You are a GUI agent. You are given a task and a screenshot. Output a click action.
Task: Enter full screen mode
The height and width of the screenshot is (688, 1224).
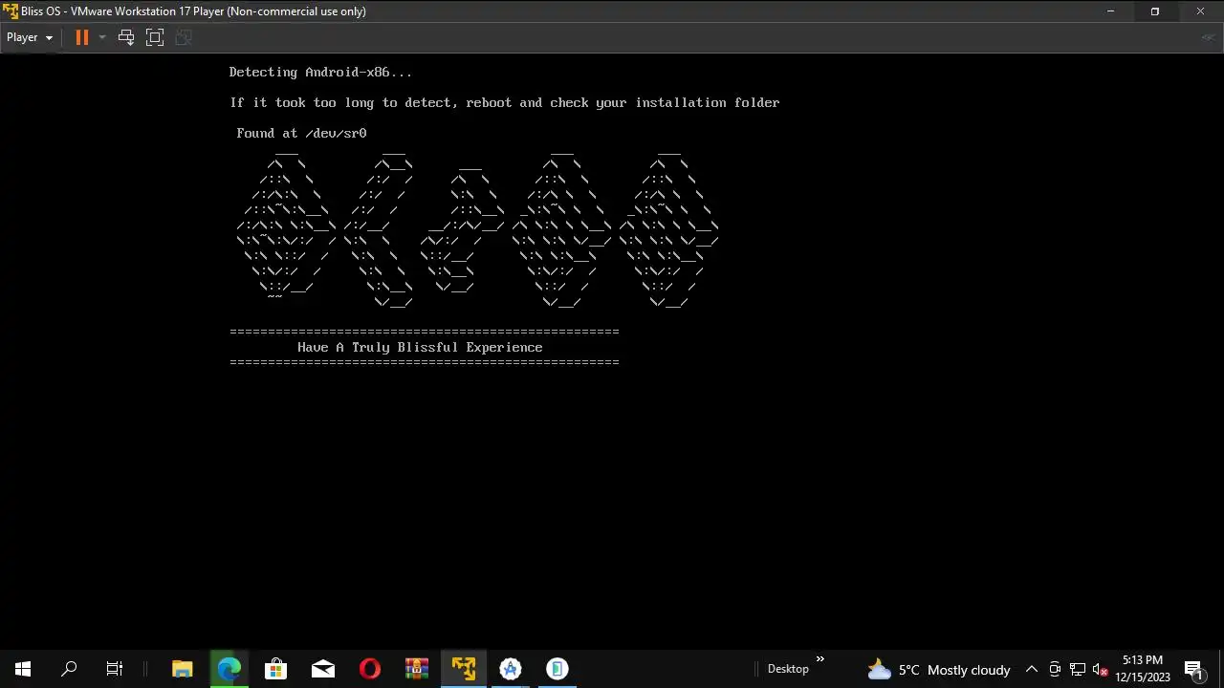tap(155, 37)
